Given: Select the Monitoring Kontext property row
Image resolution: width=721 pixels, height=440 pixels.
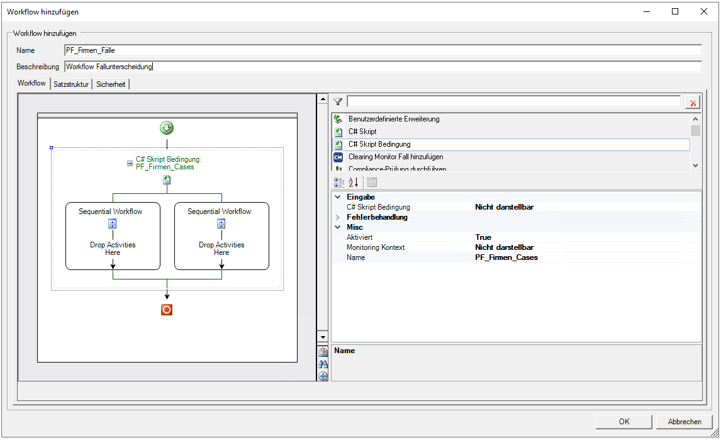Looking at the screenshot, I should (517, 247).
